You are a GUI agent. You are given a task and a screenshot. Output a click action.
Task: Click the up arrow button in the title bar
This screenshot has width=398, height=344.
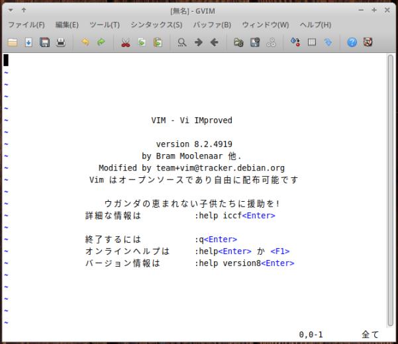click(x=24, y=10)
